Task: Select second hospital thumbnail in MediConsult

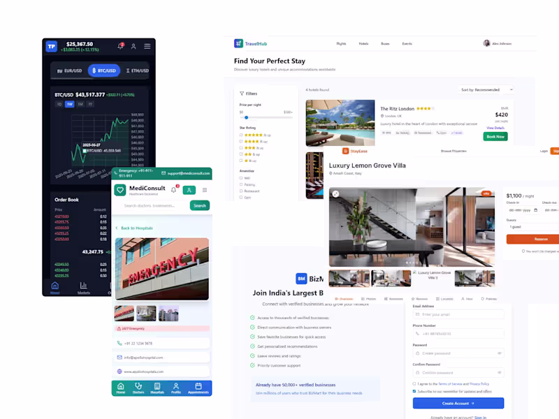Action: [x=146, y=314]
